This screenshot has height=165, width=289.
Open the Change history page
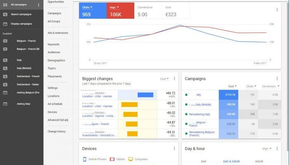[x=56, y=132]
